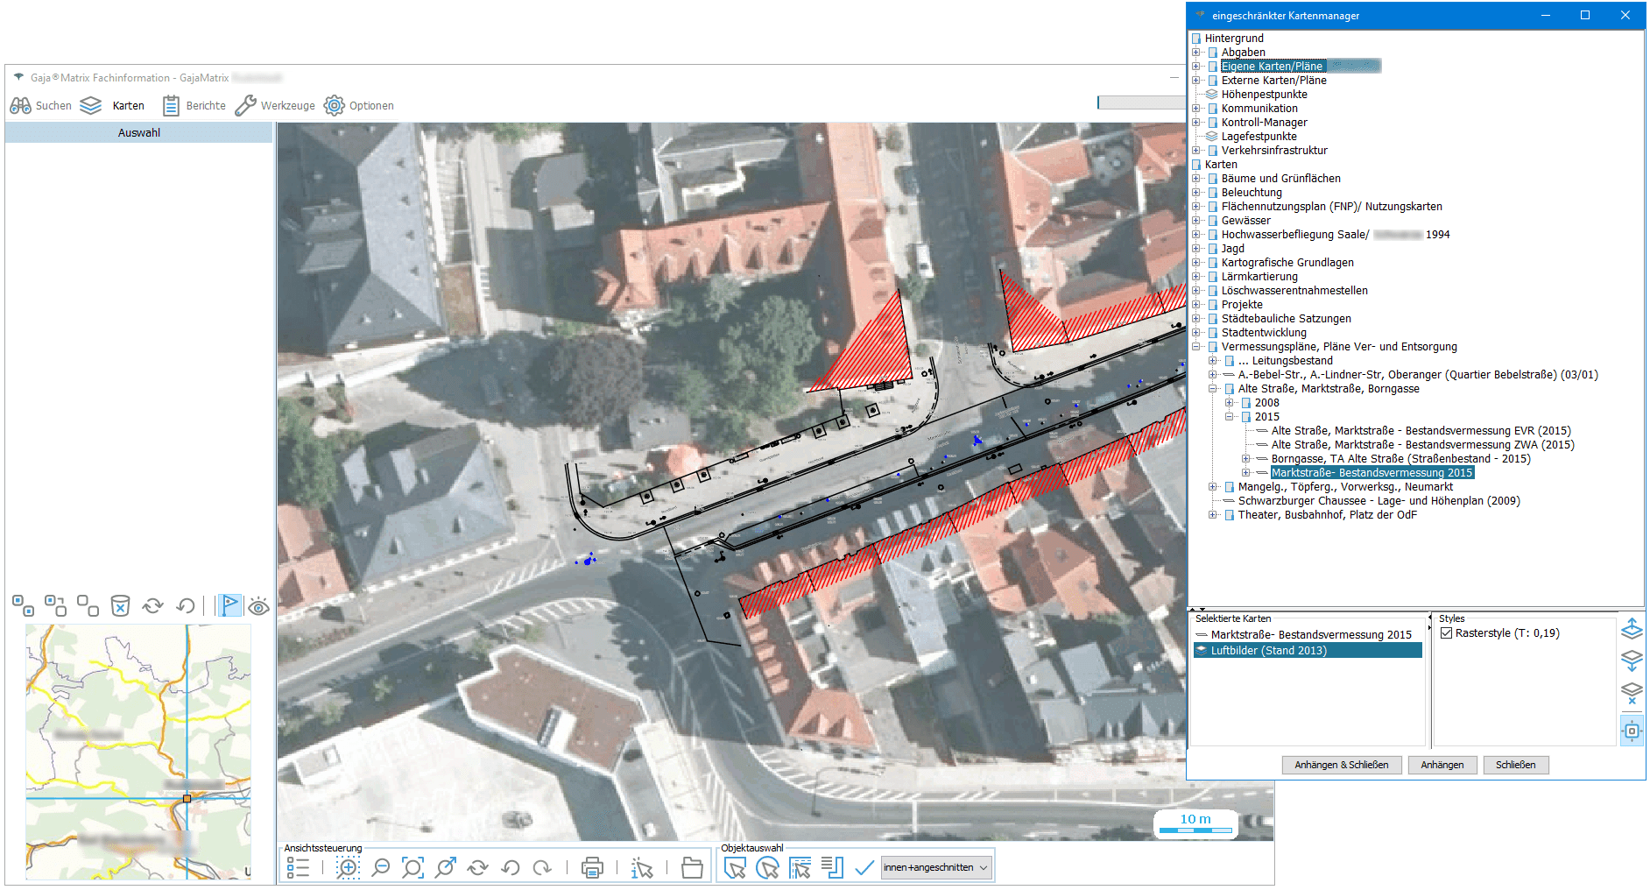Click the overview map thumbnail

click(x=138, y=752)
